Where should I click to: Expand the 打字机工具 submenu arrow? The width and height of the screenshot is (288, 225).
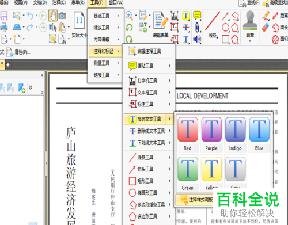tap(169, 81)
